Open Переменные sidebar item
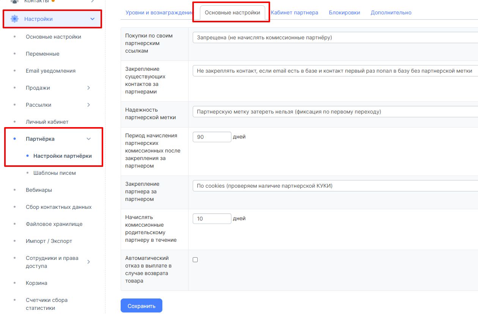Viewport: 478px width, 314px height. pos(42,54)
